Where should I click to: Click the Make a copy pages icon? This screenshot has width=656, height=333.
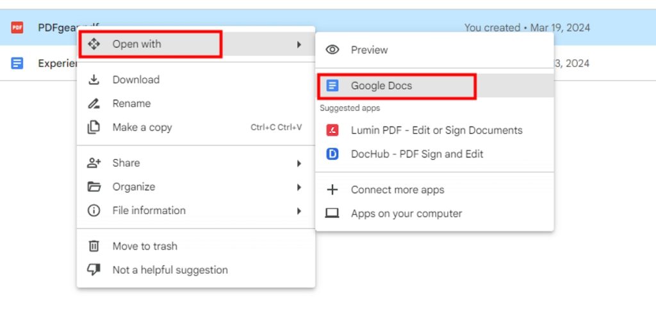click(x=94, y=127)
